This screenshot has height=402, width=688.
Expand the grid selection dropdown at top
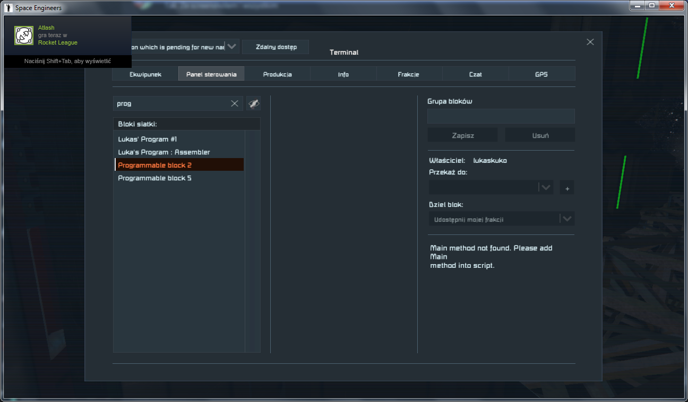(x=232, y=47)
